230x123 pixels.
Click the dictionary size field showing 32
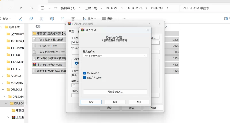pos(75,85)
